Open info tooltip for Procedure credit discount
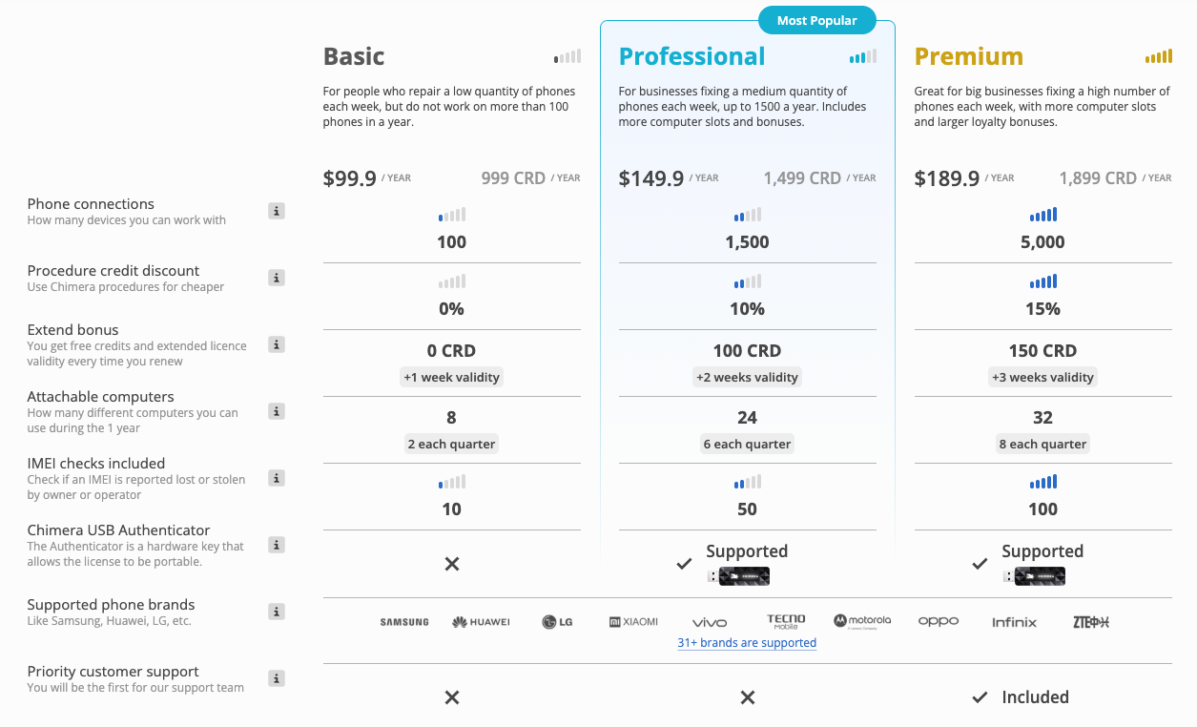 tap(276, 278)
